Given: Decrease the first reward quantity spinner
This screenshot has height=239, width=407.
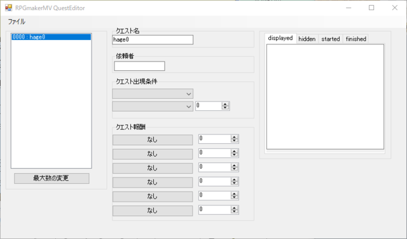Looking at the screenshot, I should [x=234, y=141].
